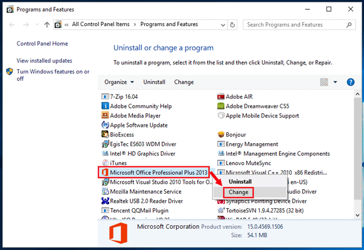Open help with the blue question mark icon
The width and height of the screenshot is (364, 250).
tap(350, 82)
